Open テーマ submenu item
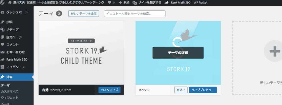The height and width of the screenshot is (105, 282). [x=5, y=86]
